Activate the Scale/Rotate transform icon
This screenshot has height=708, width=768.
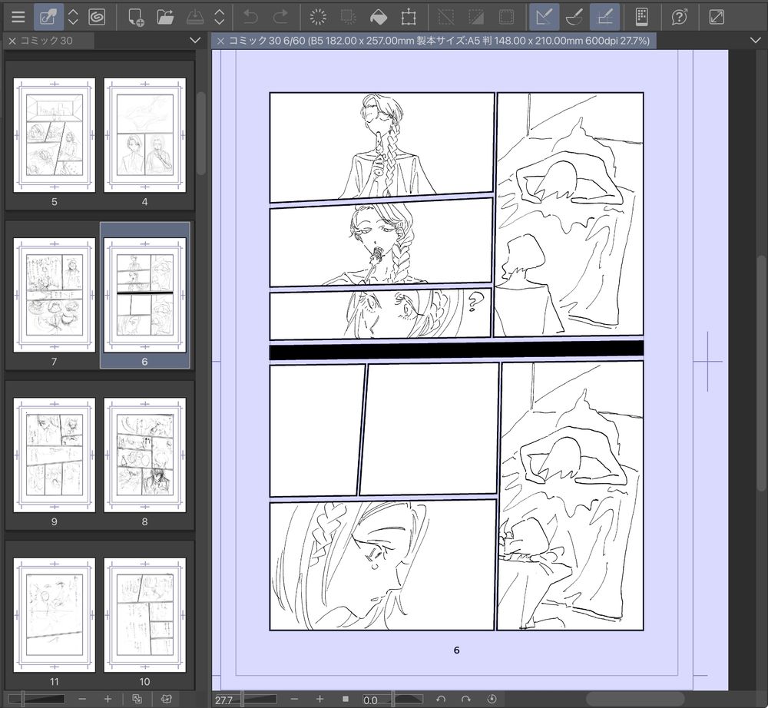(x=409, y=17)
